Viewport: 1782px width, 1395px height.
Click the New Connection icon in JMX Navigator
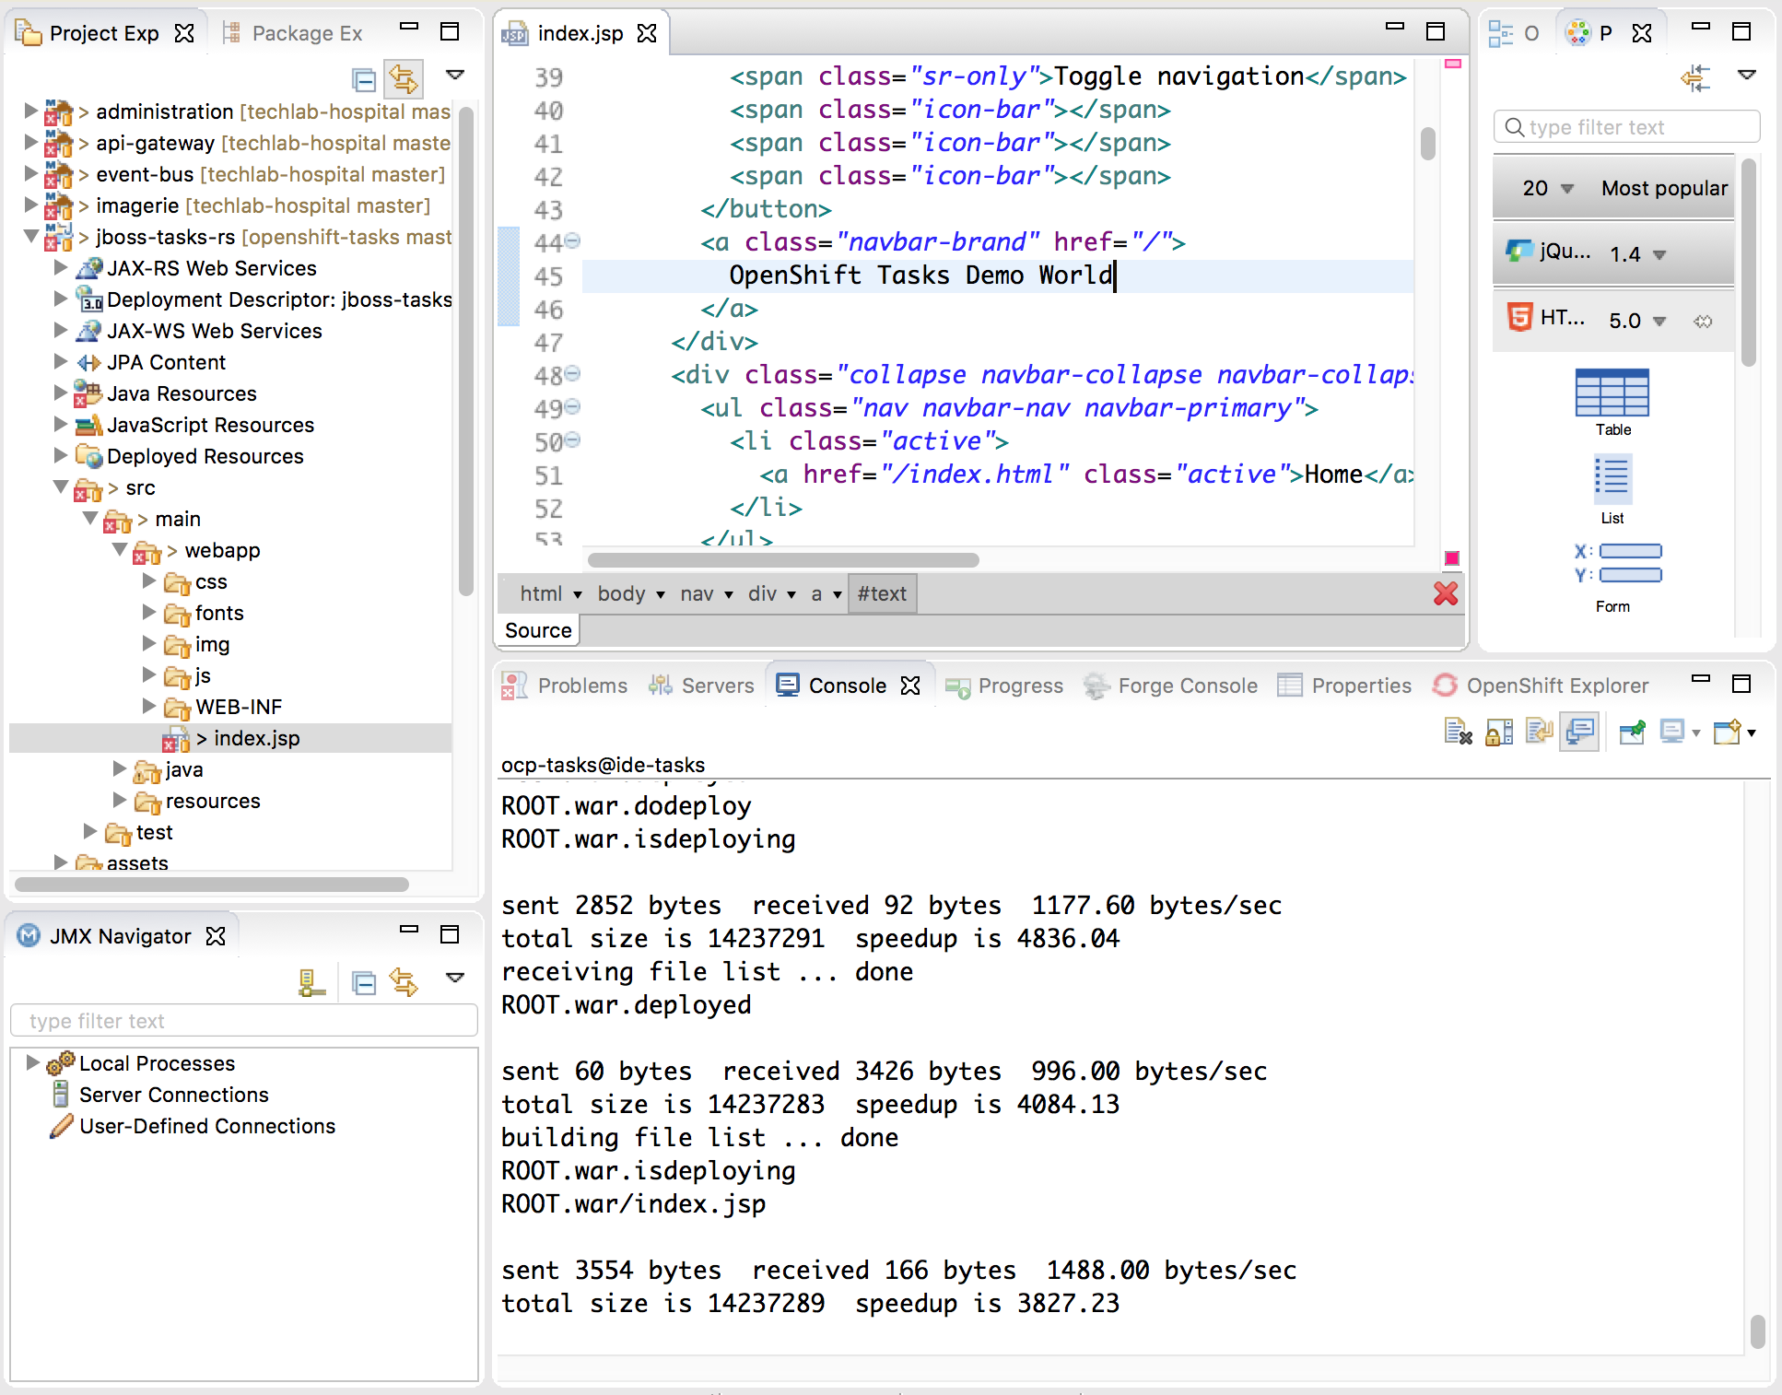point(311,983)
